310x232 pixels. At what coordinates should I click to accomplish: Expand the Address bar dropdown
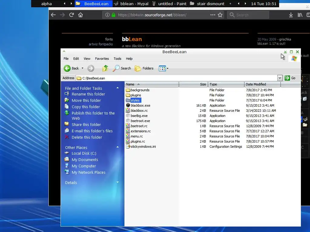pyautogui.click(x=279, y=78)
